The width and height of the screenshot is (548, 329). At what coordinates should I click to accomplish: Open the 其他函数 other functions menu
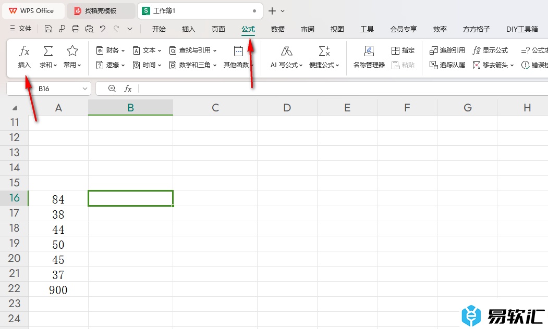[238, 57]
